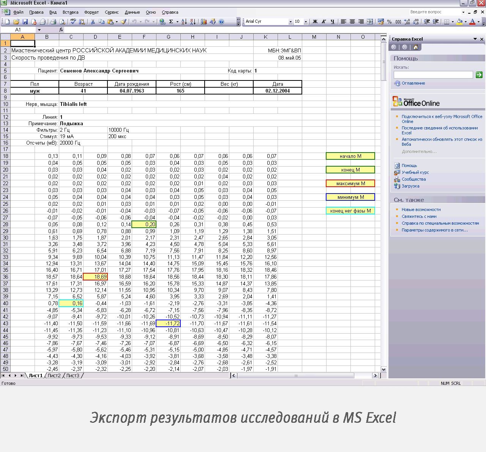Paste using the clipboard icon
Image resolution: width=486 pixels, height=452 pixels.
(x=110, y=22)
